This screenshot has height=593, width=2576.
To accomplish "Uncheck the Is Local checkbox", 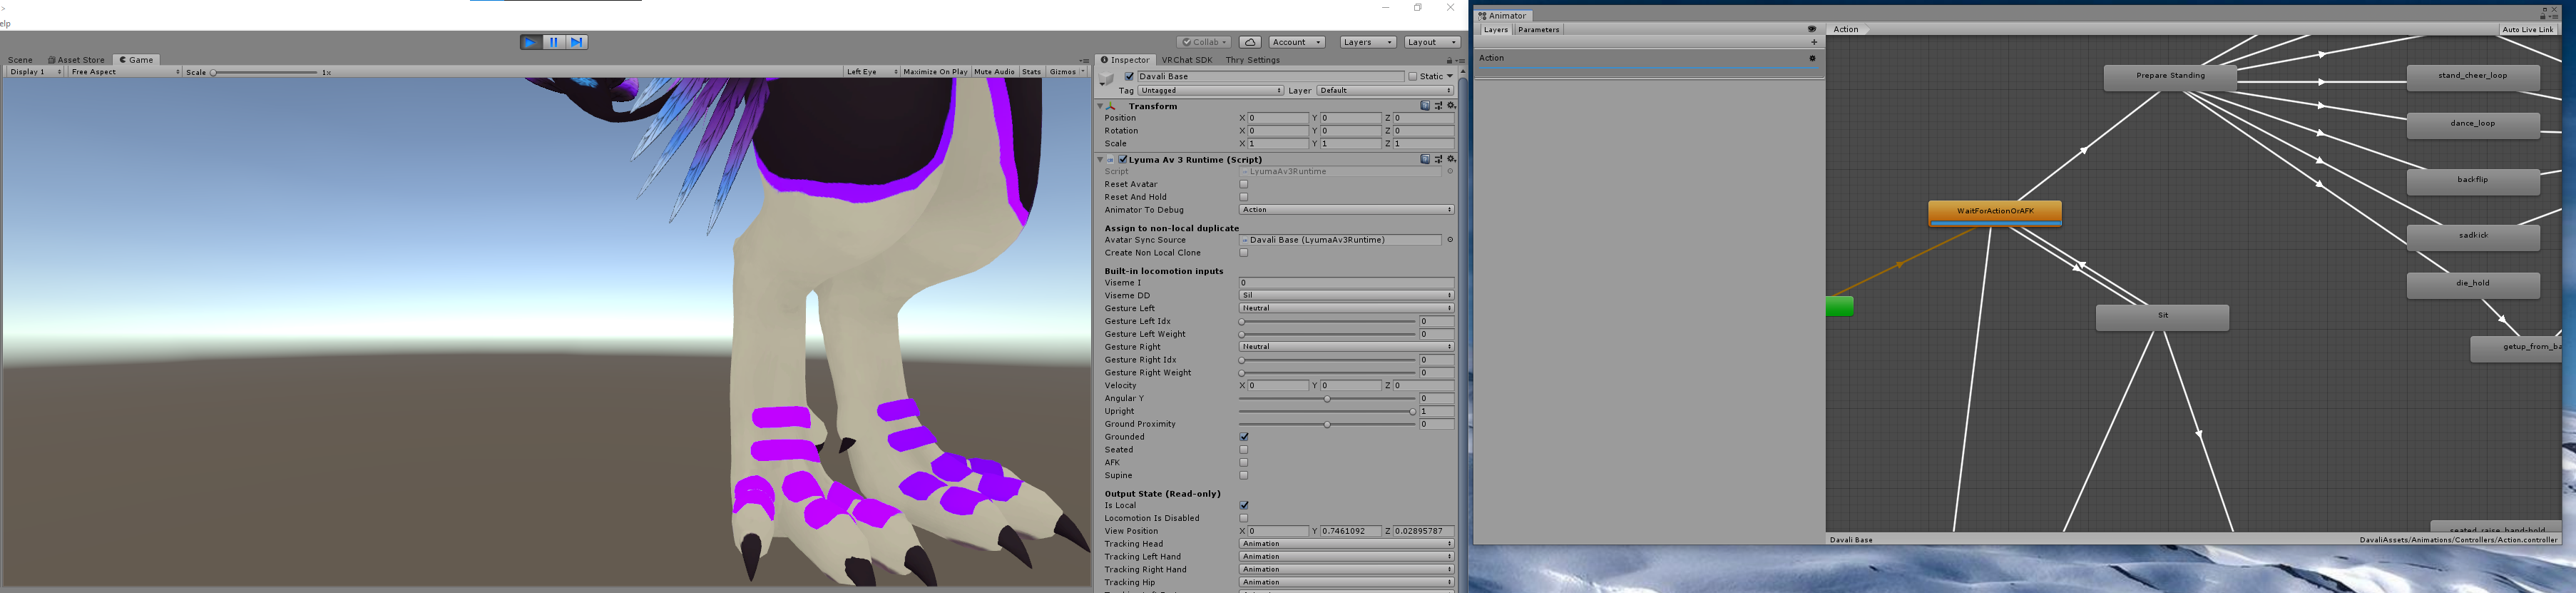I will [1244, 506].
